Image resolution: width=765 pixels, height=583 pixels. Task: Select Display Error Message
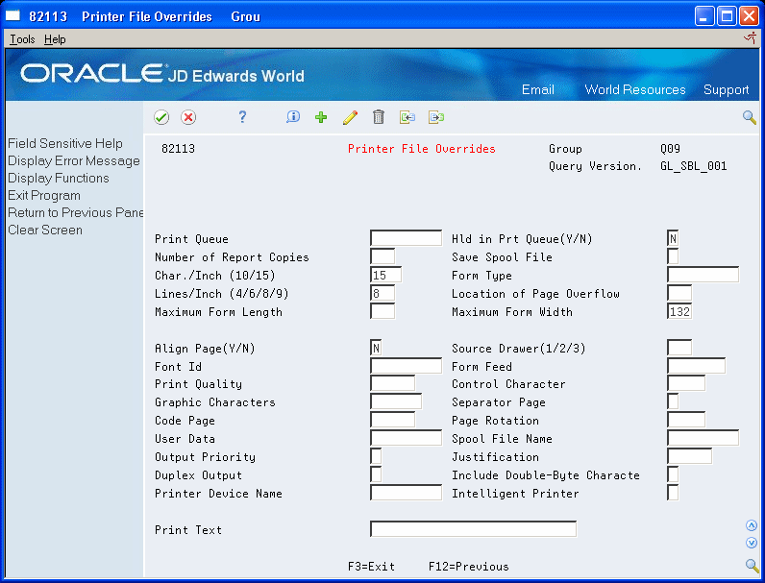point(74,160)
